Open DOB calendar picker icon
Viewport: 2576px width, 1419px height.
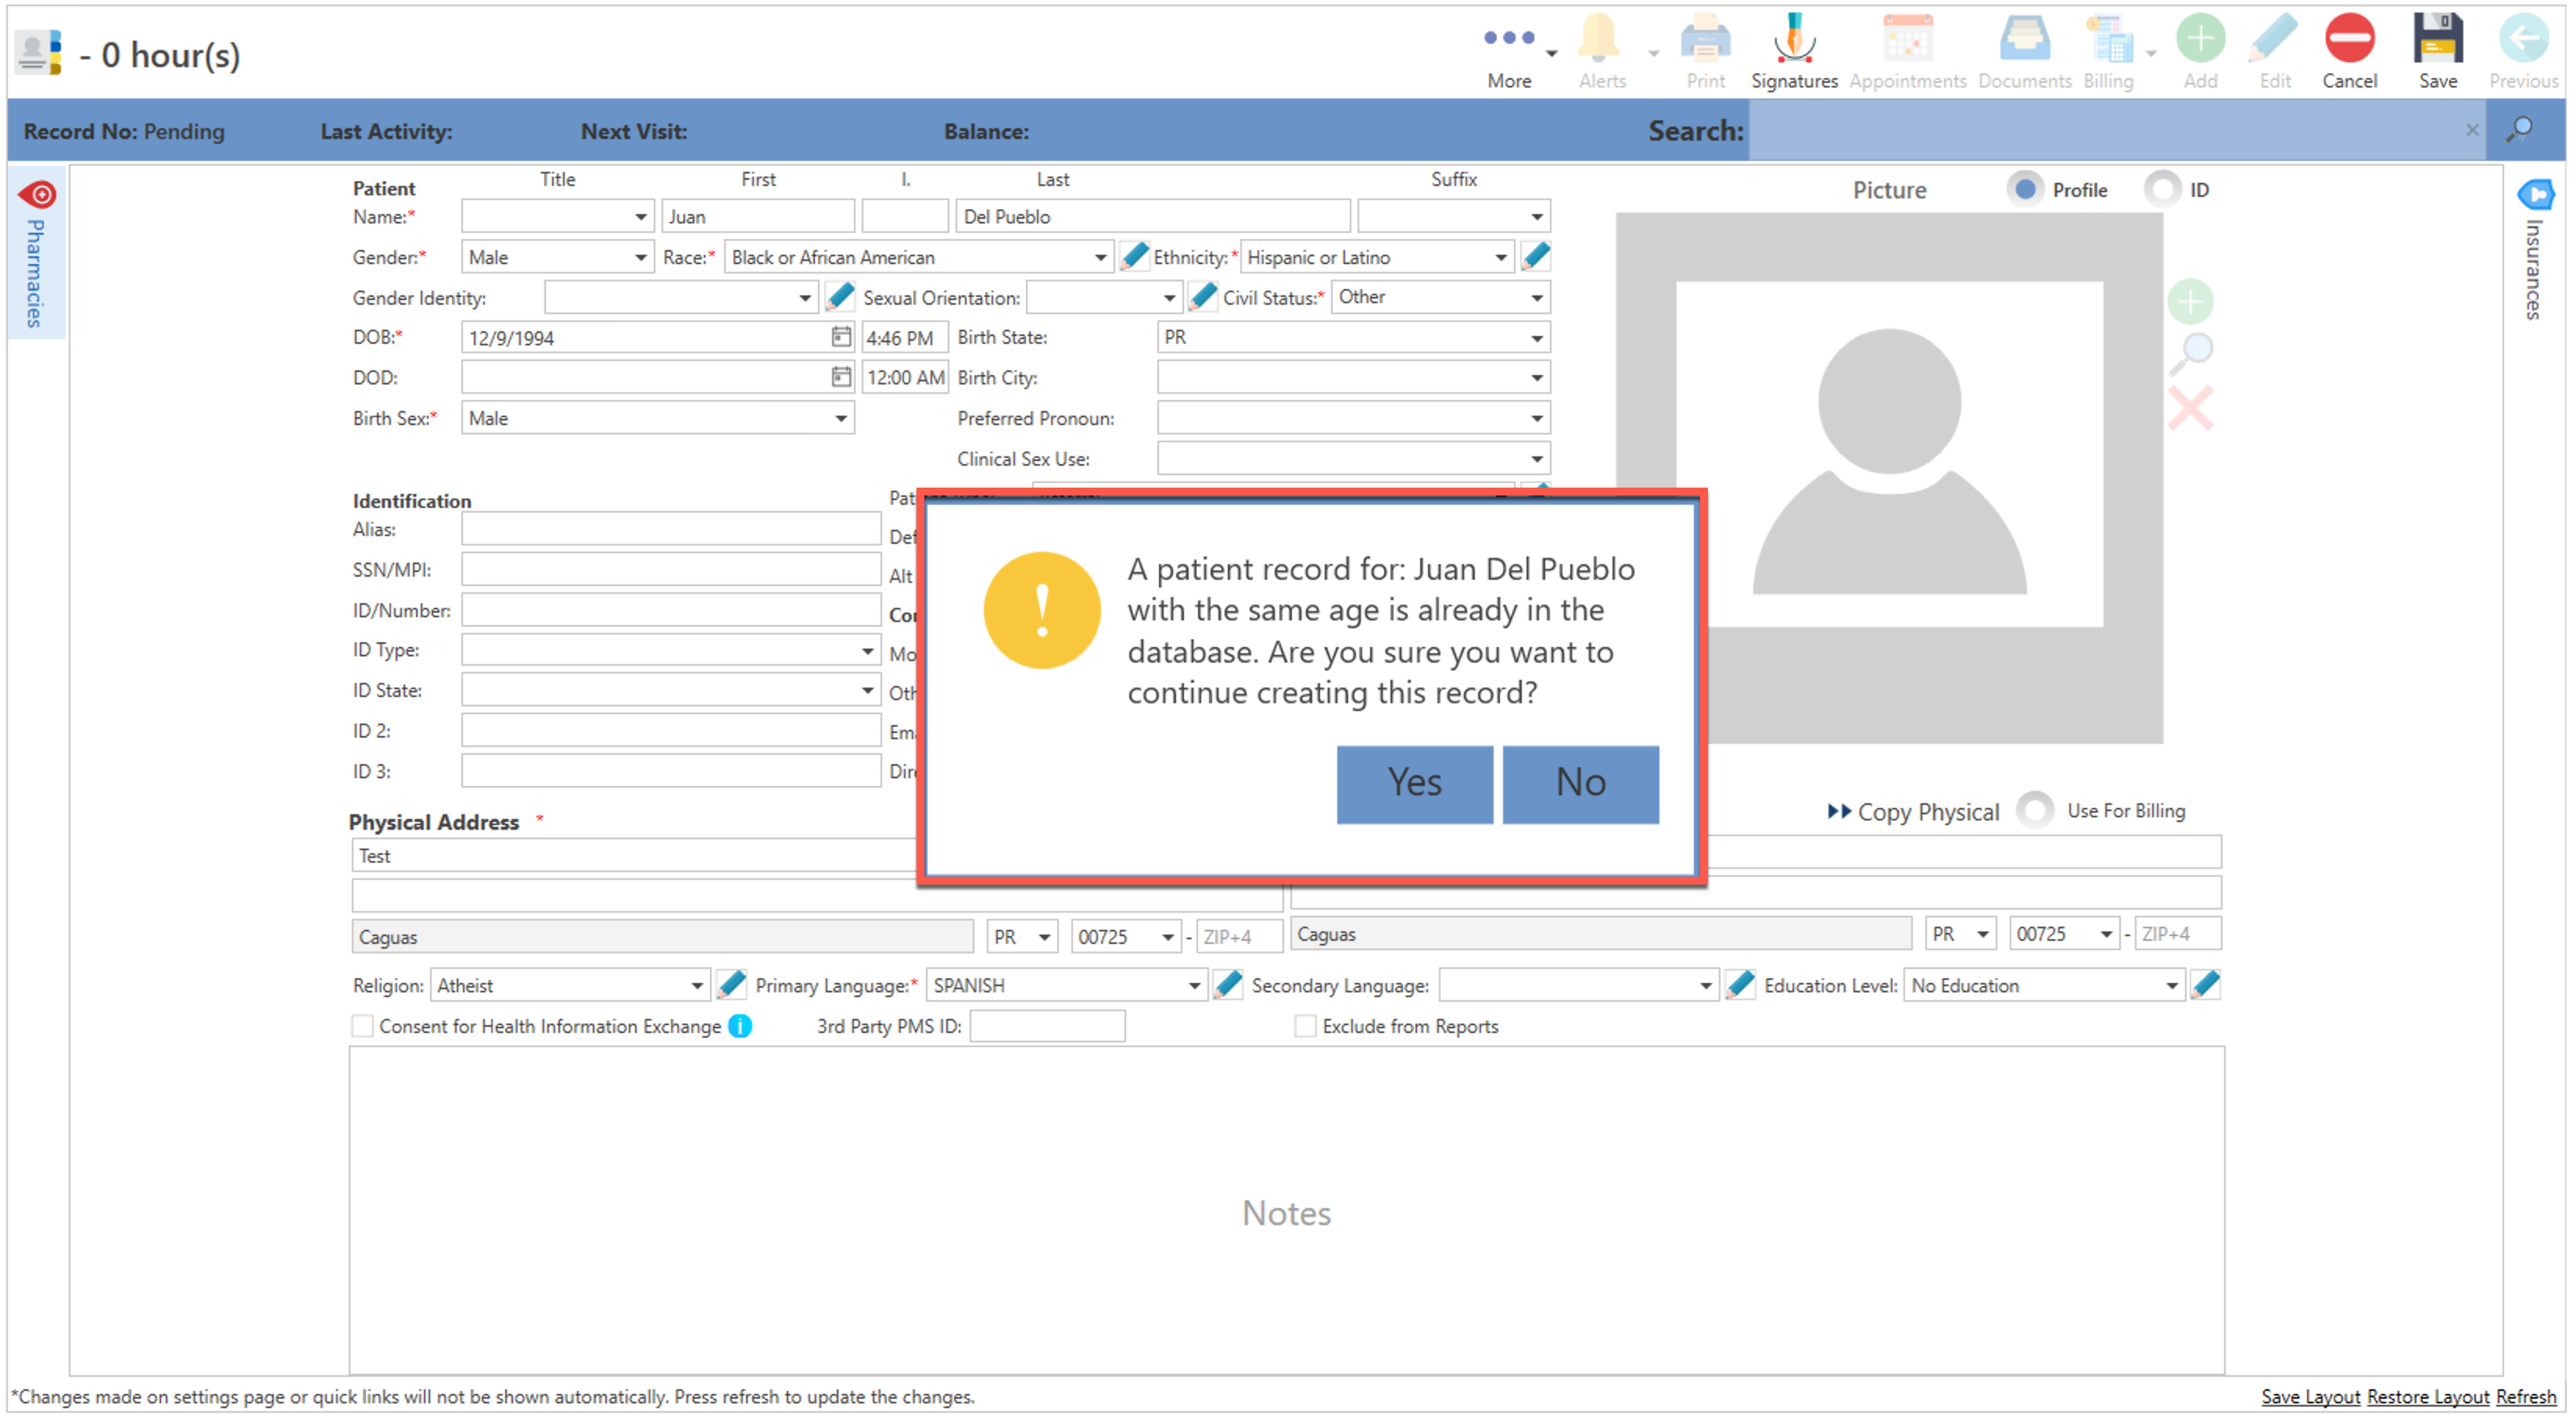click(x=841, y=337)
